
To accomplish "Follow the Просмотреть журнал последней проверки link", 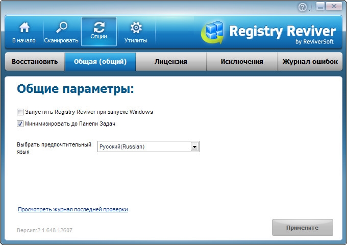I will coord(73,209).
